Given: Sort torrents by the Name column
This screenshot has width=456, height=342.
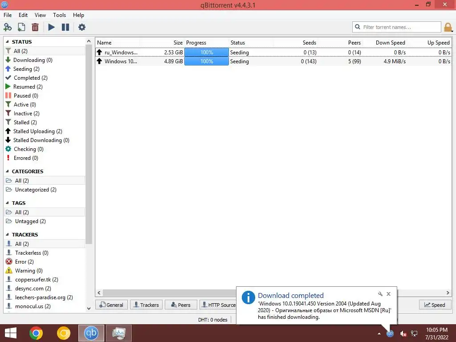Looking at the screenshot, I should 118,43.
